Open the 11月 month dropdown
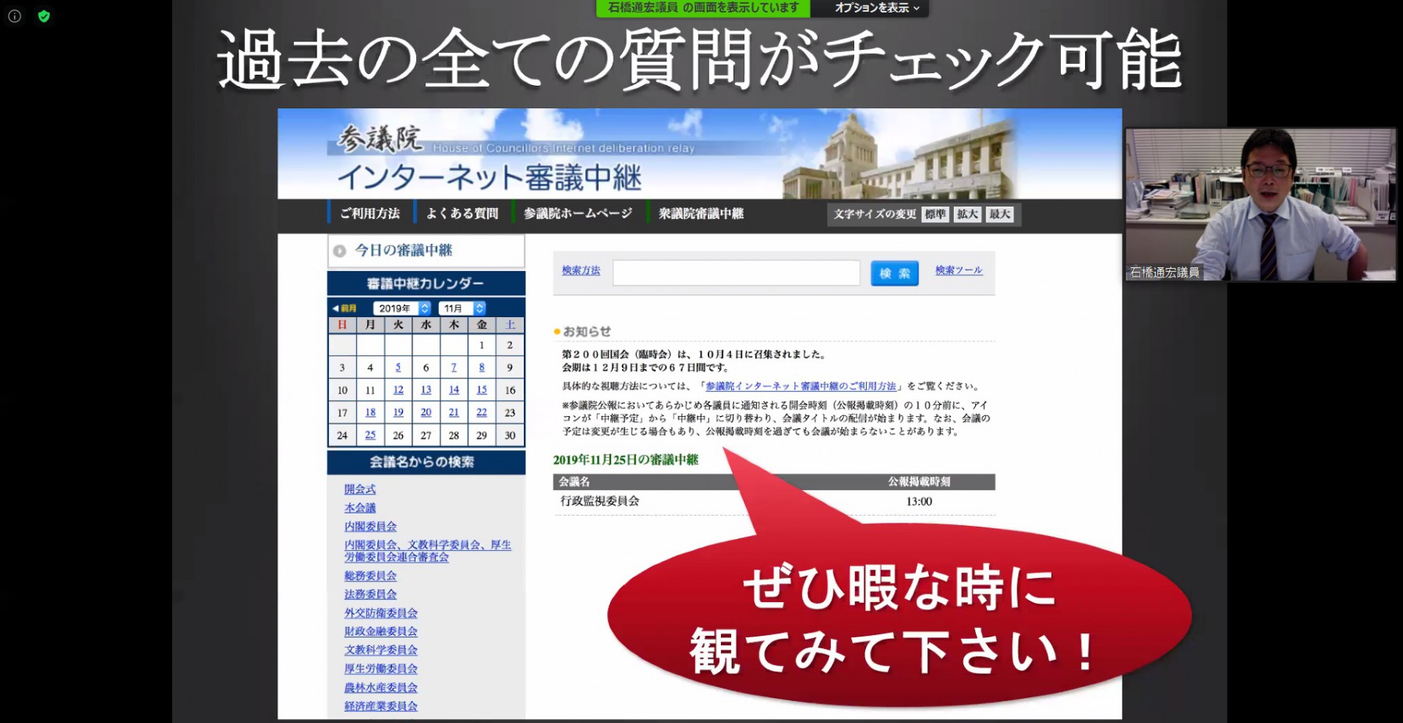1403x723 pixels. click(462, 309)
